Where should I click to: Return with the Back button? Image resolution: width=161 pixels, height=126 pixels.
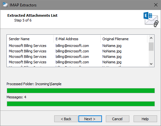click(66, 119)
